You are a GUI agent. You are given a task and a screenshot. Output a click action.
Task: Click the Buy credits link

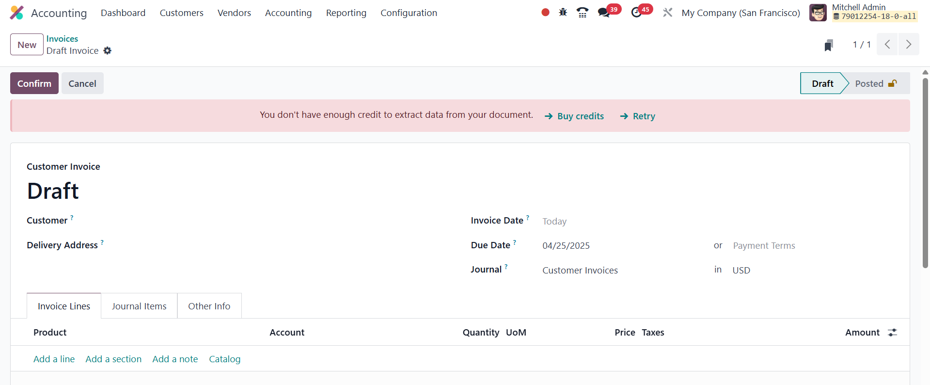574,116
